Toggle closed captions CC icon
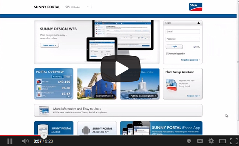 [200, 141]
